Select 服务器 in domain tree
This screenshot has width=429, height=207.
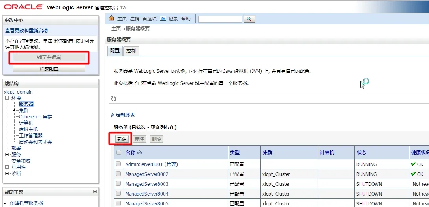pos(26,104)
